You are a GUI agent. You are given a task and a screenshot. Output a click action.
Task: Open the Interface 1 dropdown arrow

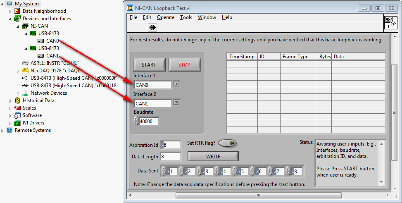[176, 84]
